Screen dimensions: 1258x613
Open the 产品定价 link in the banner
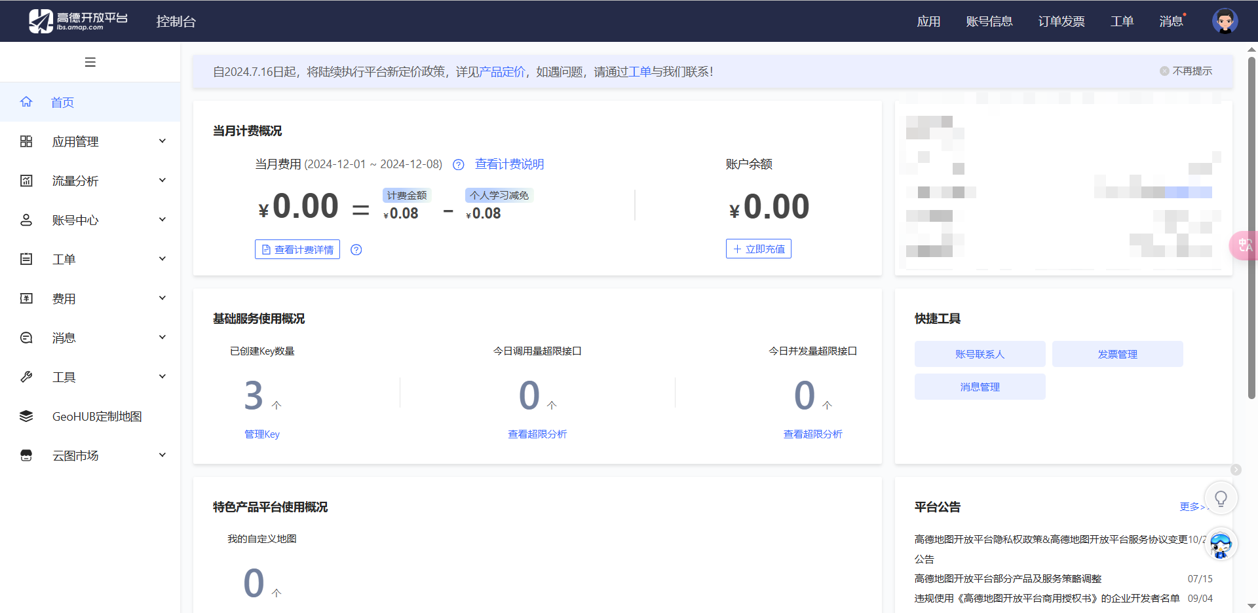(501, 71)
